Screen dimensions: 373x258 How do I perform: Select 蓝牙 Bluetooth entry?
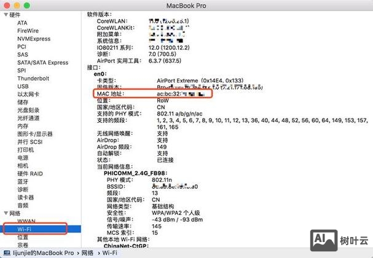pyautogui.click(x=23, y=181)
